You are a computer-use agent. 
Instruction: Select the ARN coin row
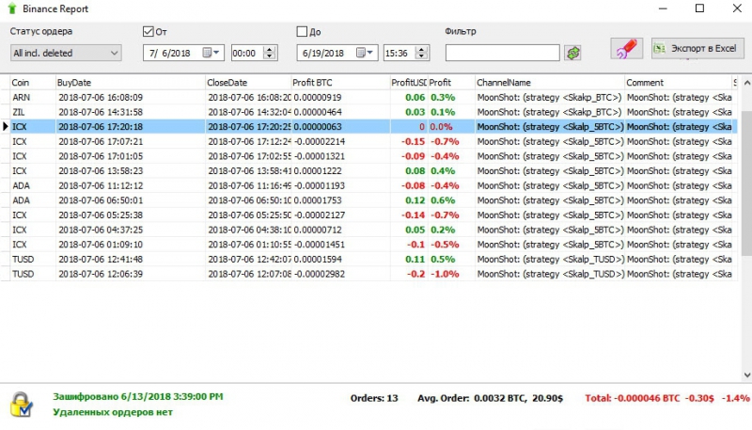click(368, 98)
